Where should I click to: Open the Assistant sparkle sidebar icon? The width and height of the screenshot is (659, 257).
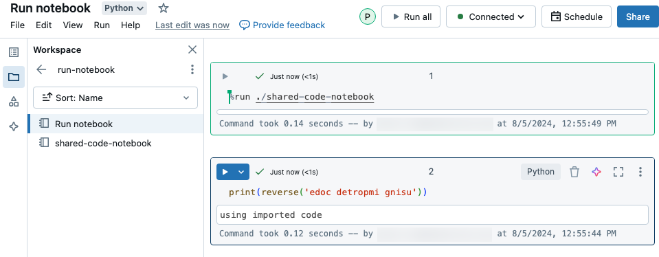coord(14,126)
